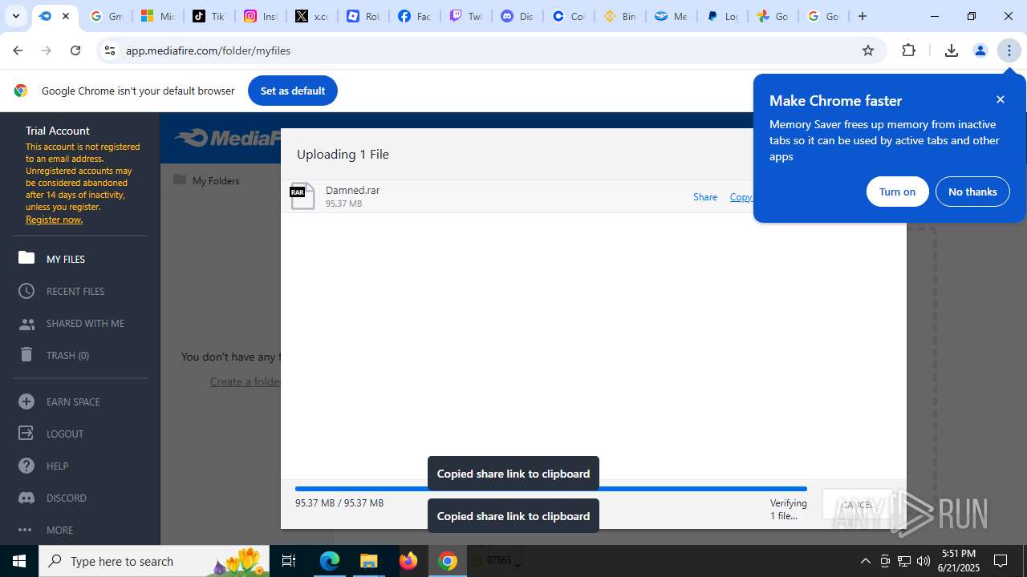Switch to the Discord tab
The height and width of the screenshot is (577, 1027).
pos(517,16)
